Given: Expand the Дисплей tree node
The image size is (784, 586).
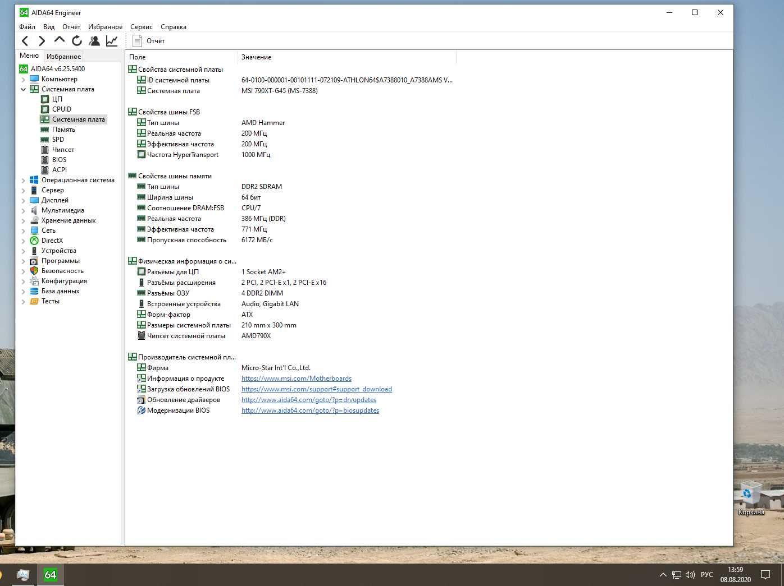Looking at the screenshot, I should [x=23, y=200].
